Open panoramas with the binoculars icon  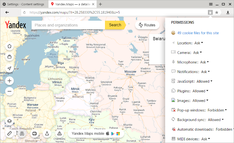click(22, 133)
